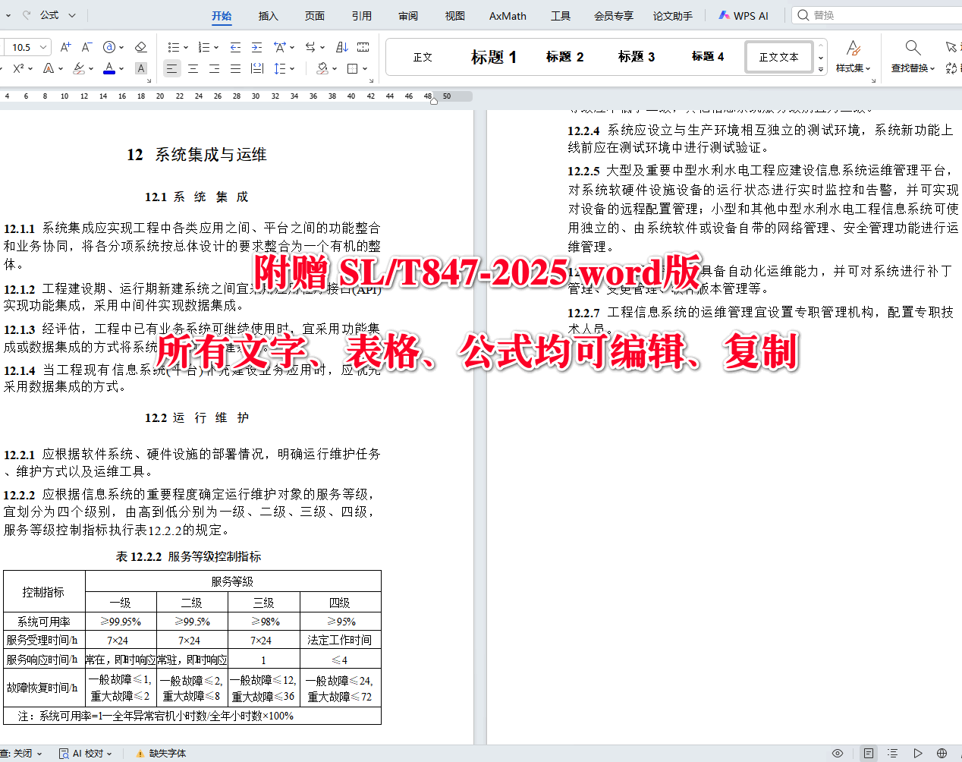Decrease indent of the paragraph

point(235,46)
